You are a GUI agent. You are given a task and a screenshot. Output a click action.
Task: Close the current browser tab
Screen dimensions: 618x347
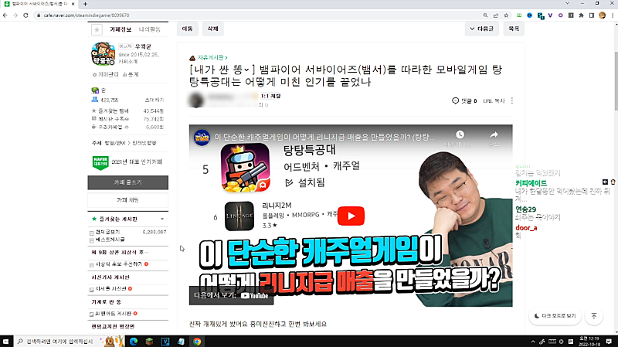73,4
